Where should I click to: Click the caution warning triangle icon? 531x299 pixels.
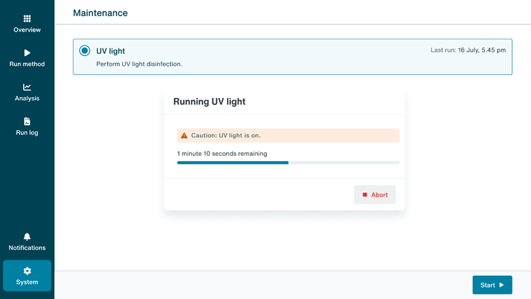184,136
